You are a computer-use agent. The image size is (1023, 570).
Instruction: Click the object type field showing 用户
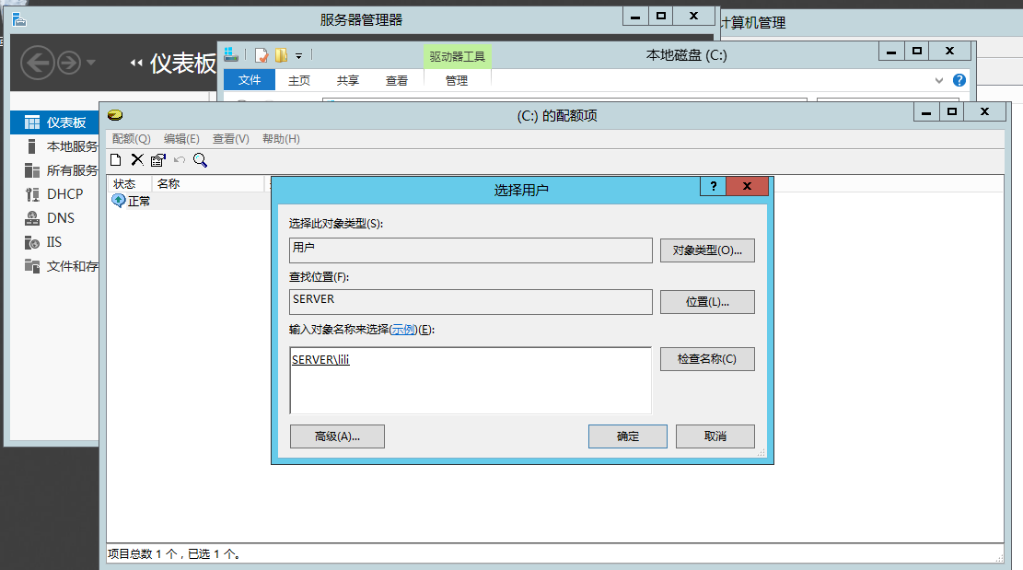471,250
